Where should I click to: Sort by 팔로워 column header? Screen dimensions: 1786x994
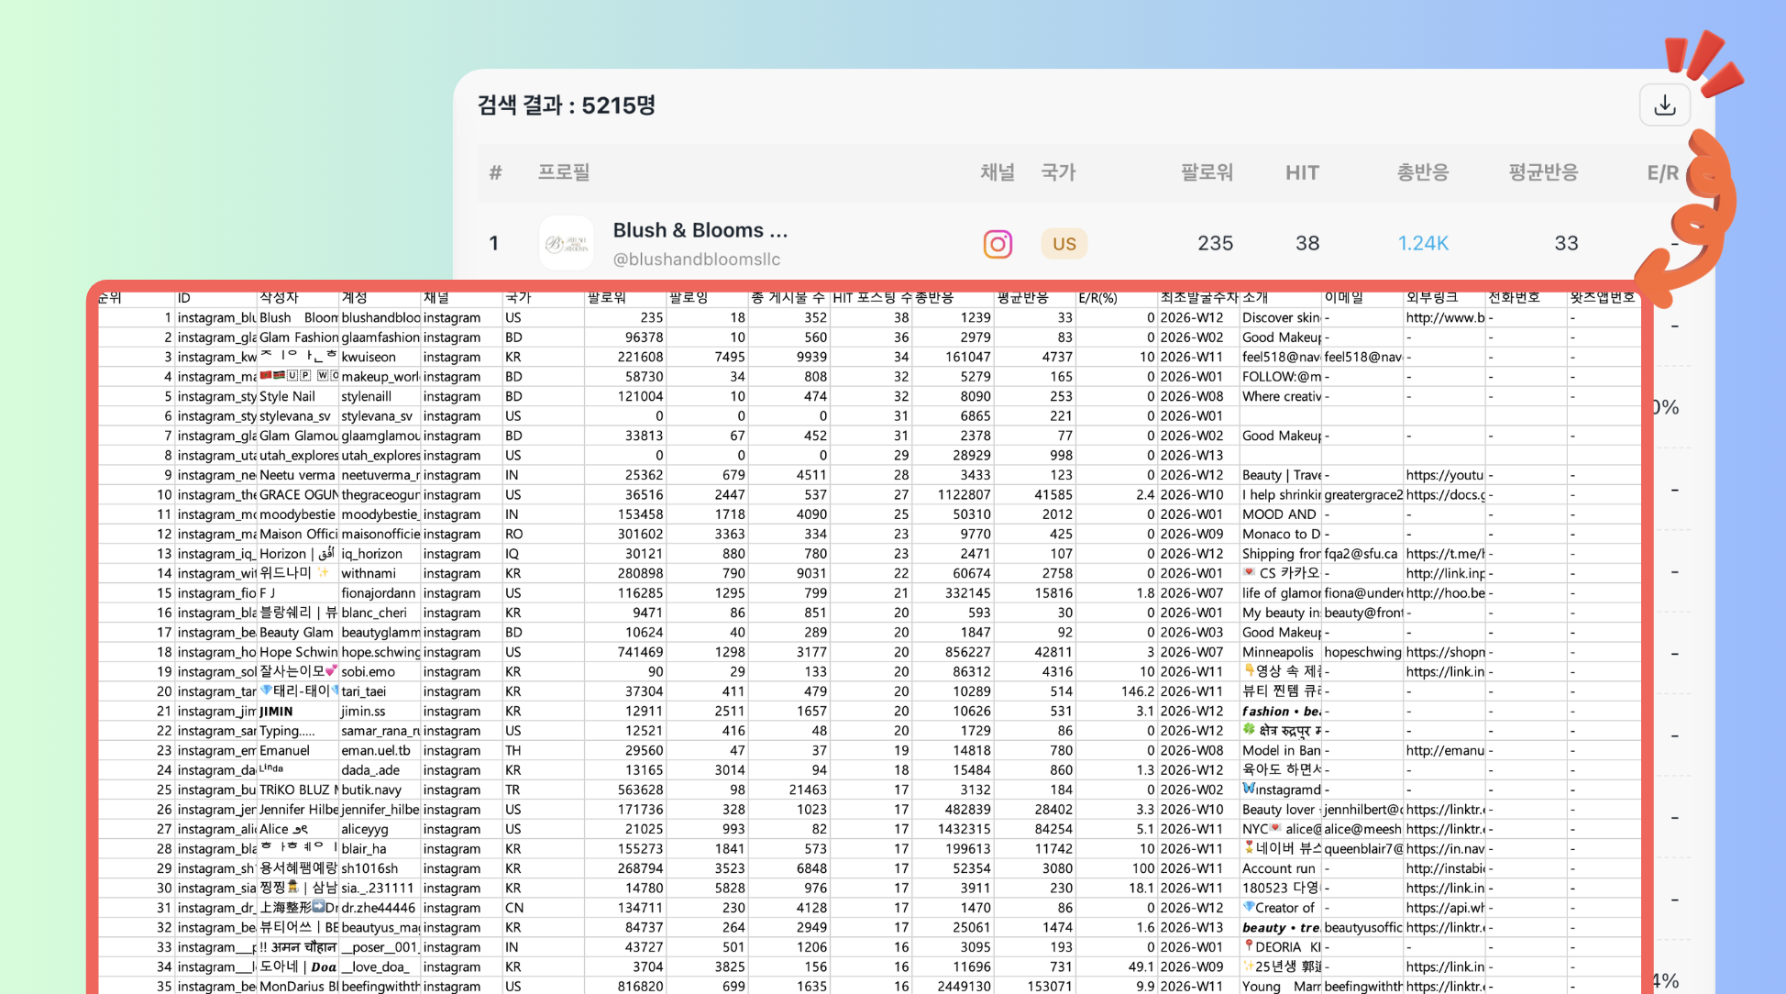[x=1207, y=172]
